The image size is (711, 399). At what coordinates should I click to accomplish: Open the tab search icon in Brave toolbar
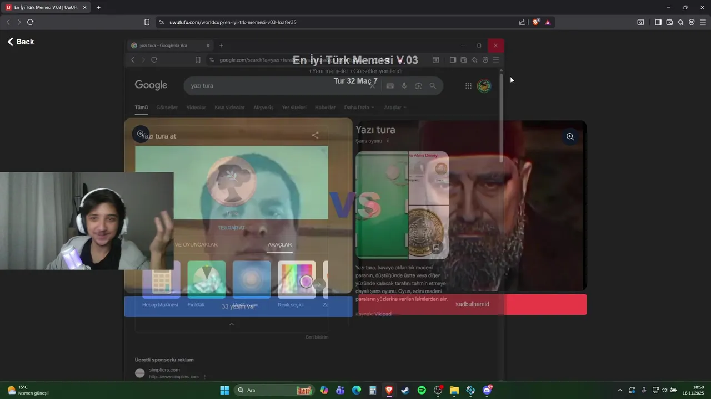pyautogui.click(x=640, y=22)
